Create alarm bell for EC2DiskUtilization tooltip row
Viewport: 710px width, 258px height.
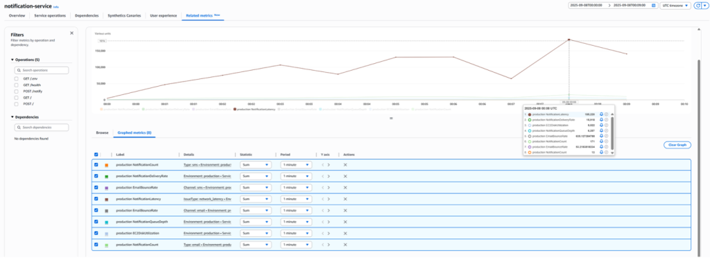(601, 125)
